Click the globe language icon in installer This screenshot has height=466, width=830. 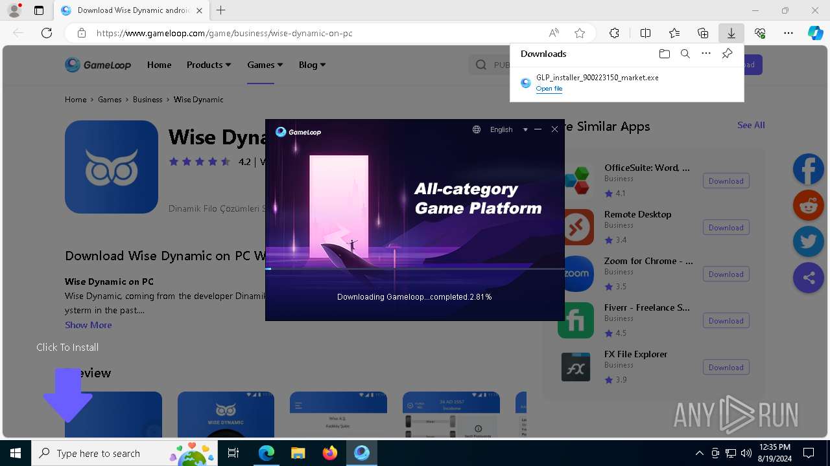pos(477,129)
